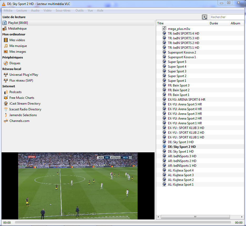Select Mes images picture icon
Image resolution: width=246 pixels, height=226 pixels.
pos(6,52)
